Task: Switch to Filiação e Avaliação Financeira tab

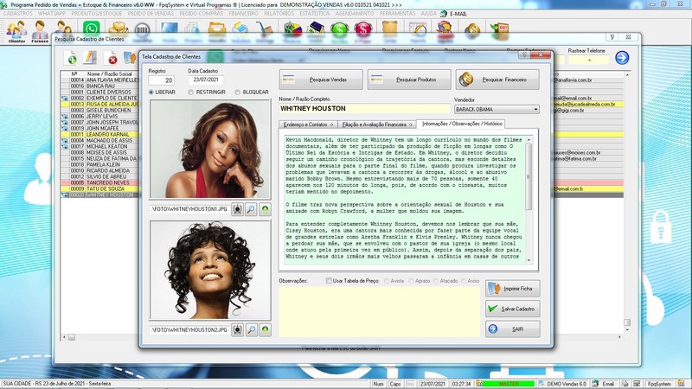Action: click(377, 124)
